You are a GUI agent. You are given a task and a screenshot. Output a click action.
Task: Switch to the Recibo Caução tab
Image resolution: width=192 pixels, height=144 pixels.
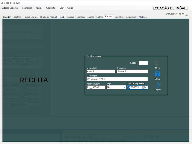click(31, 17)
